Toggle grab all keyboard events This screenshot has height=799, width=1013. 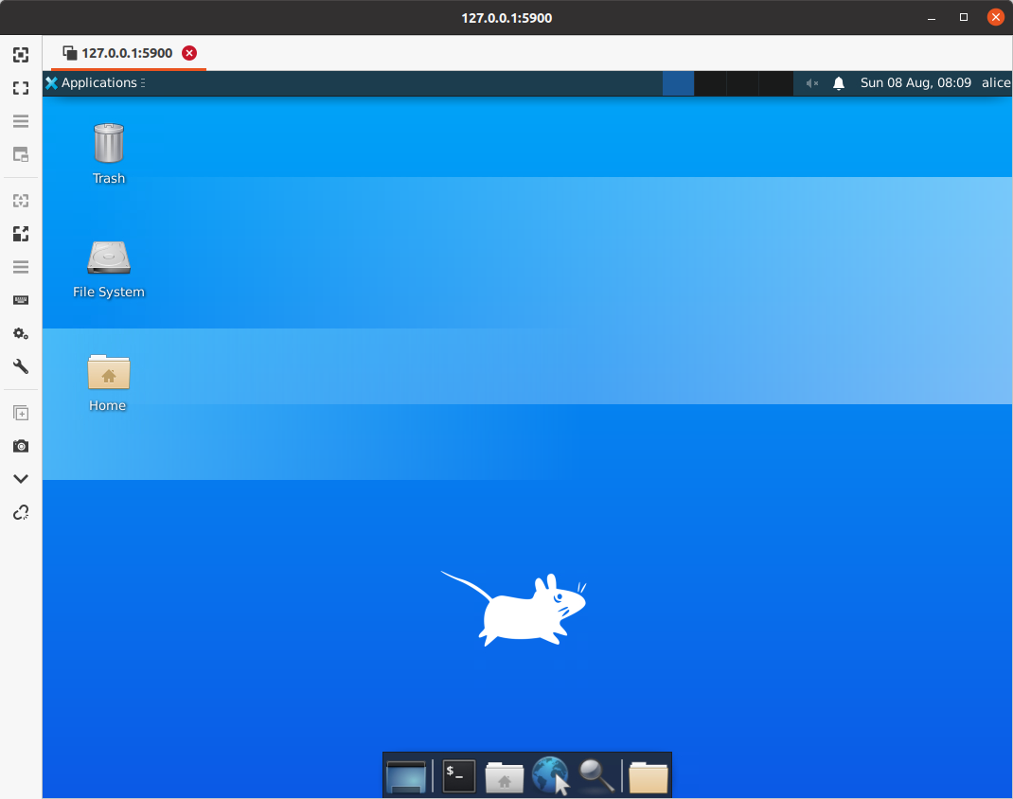[x=21, y=300]
